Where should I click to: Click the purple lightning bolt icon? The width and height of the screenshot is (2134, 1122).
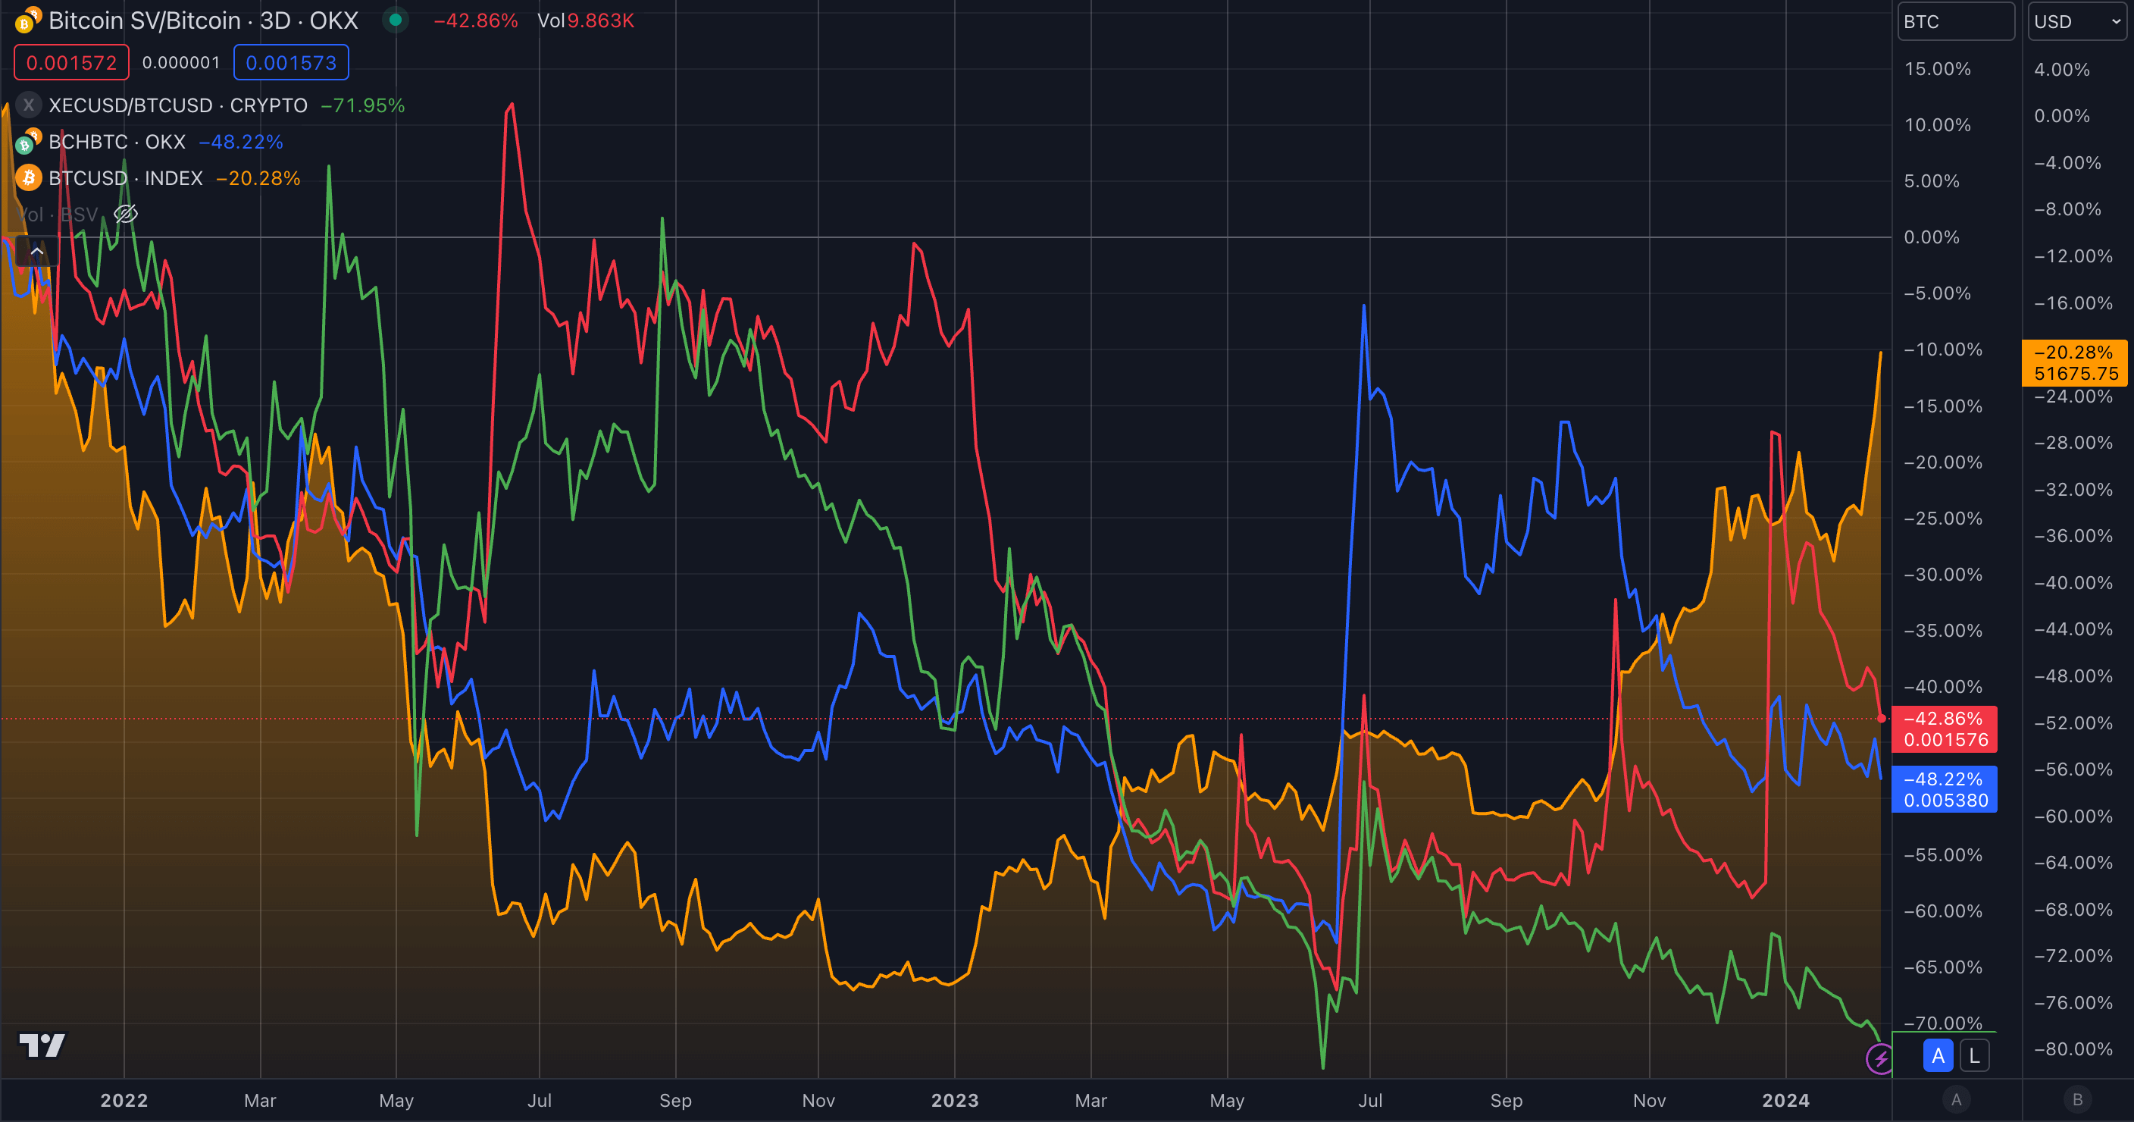pos(1879,1059)
